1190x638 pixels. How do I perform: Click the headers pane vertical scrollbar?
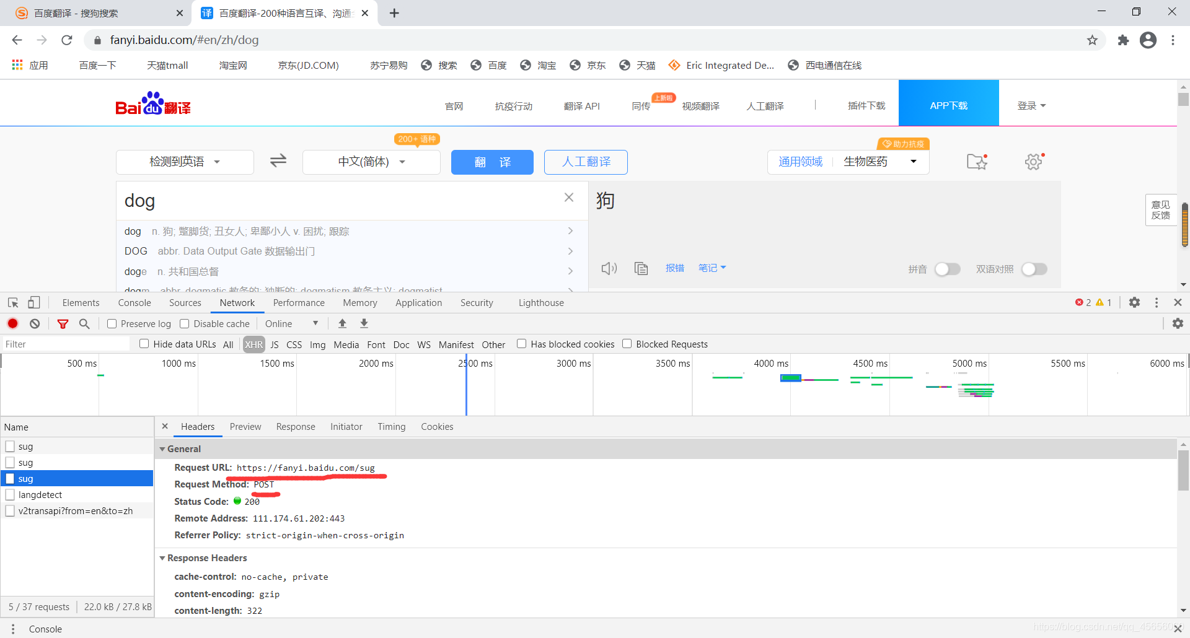coord(1183,471)
